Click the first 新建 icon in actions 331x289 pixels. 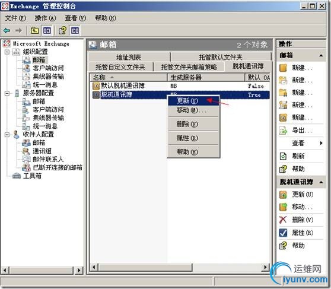click(283, 68)
